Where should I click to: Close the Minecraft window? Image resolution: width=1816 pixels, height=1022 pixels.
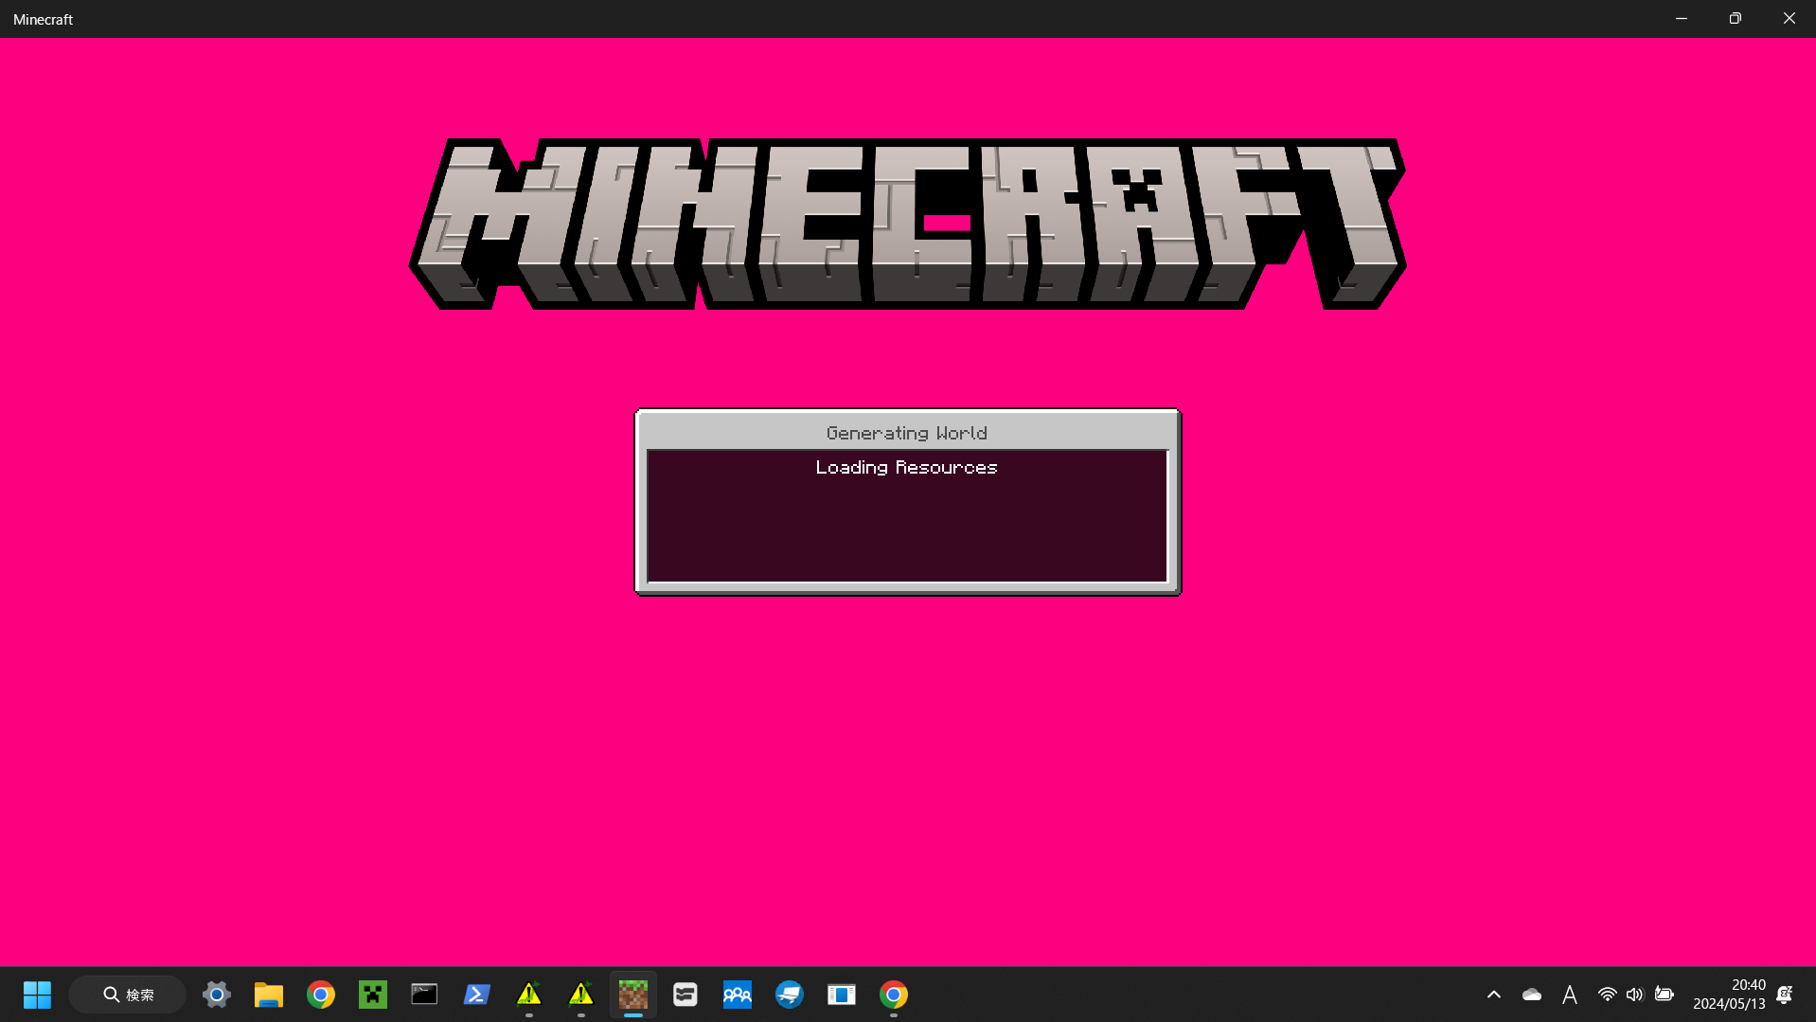click(x=1789, y=19)
